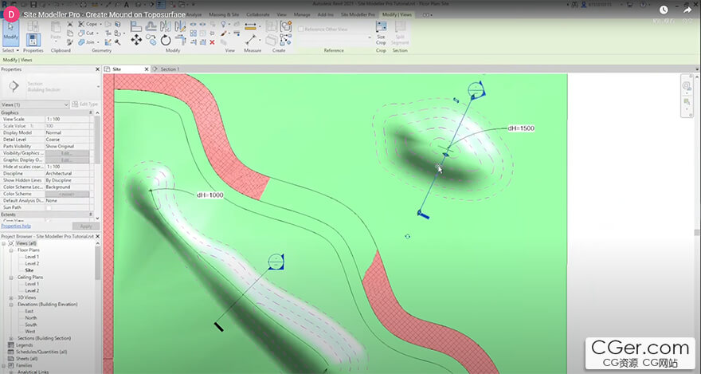Activate the Move tool
The image size is (701, 374).
(136, 40)
